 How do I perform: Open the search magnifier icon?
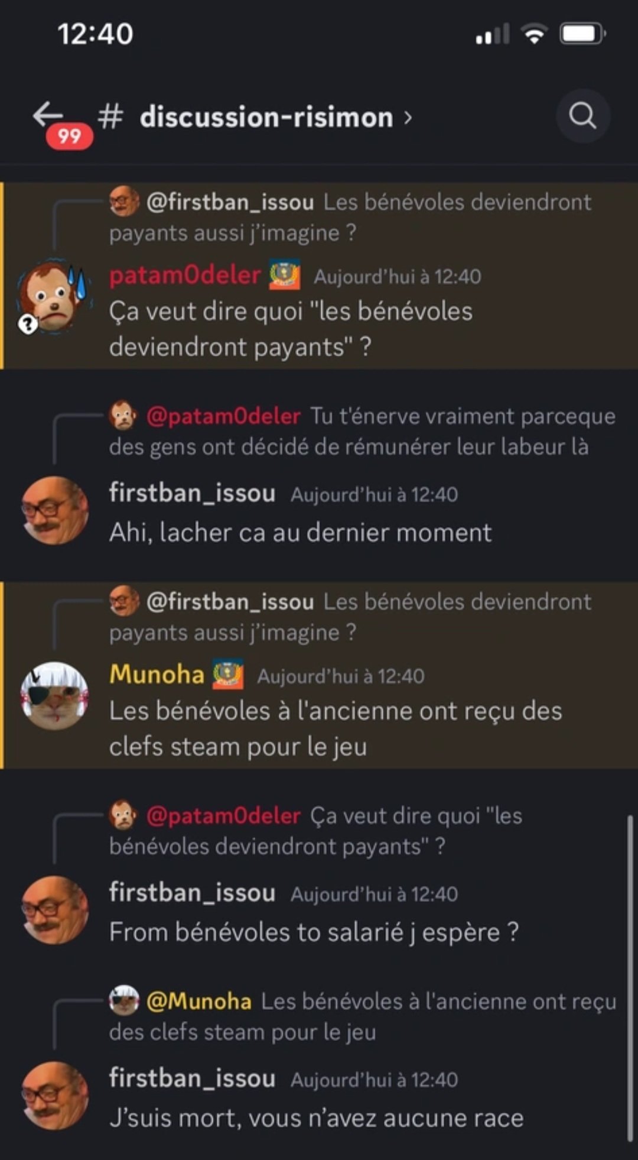pos(582,116)
